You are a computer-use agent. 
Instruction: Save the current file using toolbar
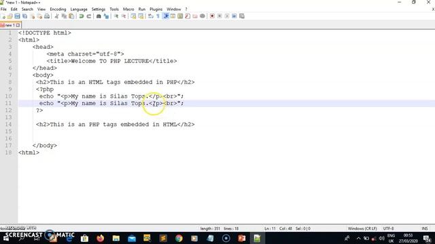point(17,16)
